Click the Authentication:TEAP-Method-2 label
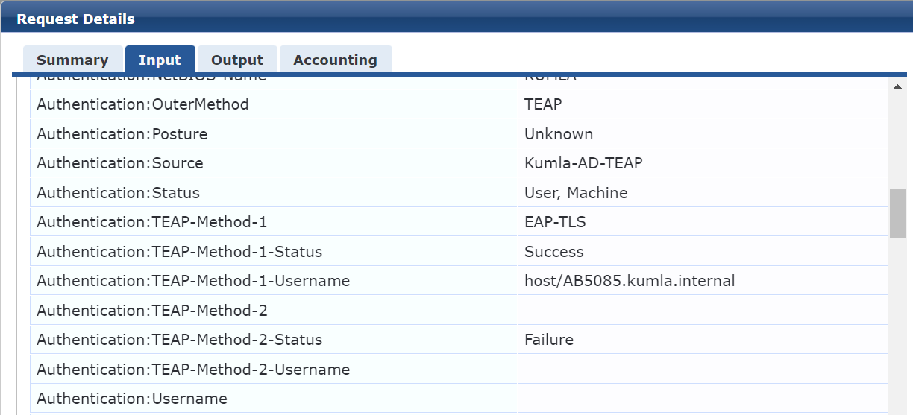913x415 pixels. point(152,311)
